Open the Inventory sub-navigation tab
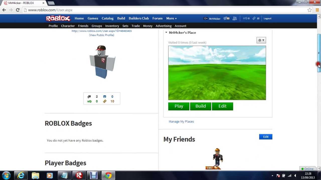321x180 pixels. (112, 26)
